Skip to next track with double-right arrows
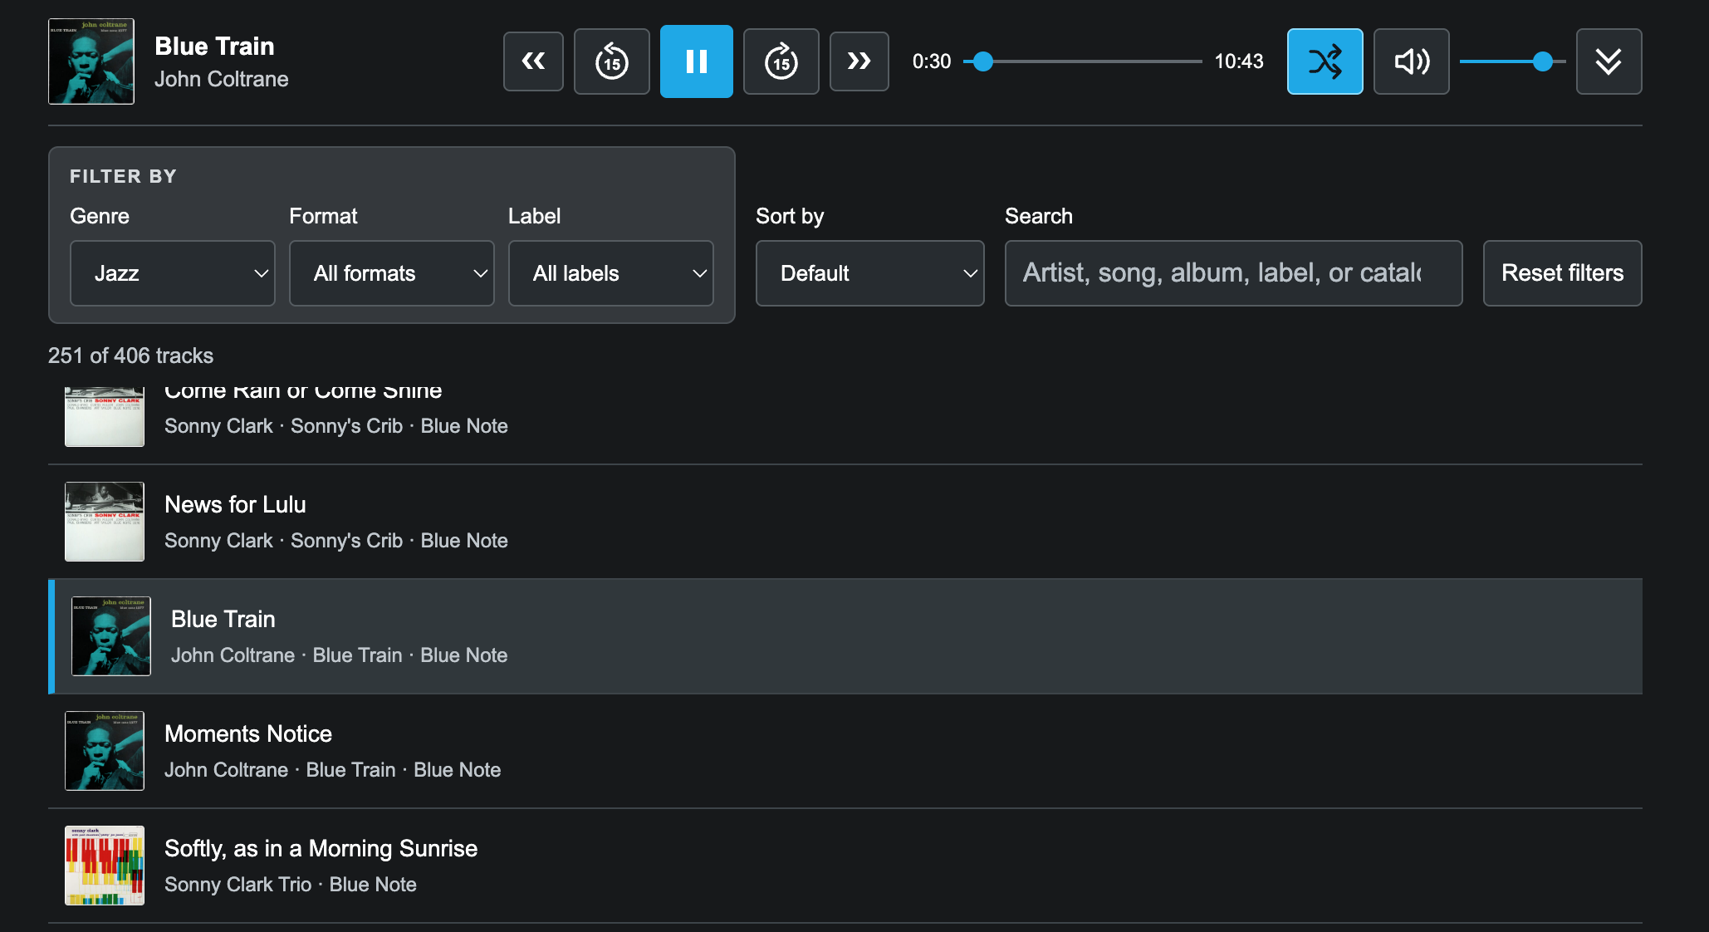Screen dimensions: 1709x932 tap(859, 61)
